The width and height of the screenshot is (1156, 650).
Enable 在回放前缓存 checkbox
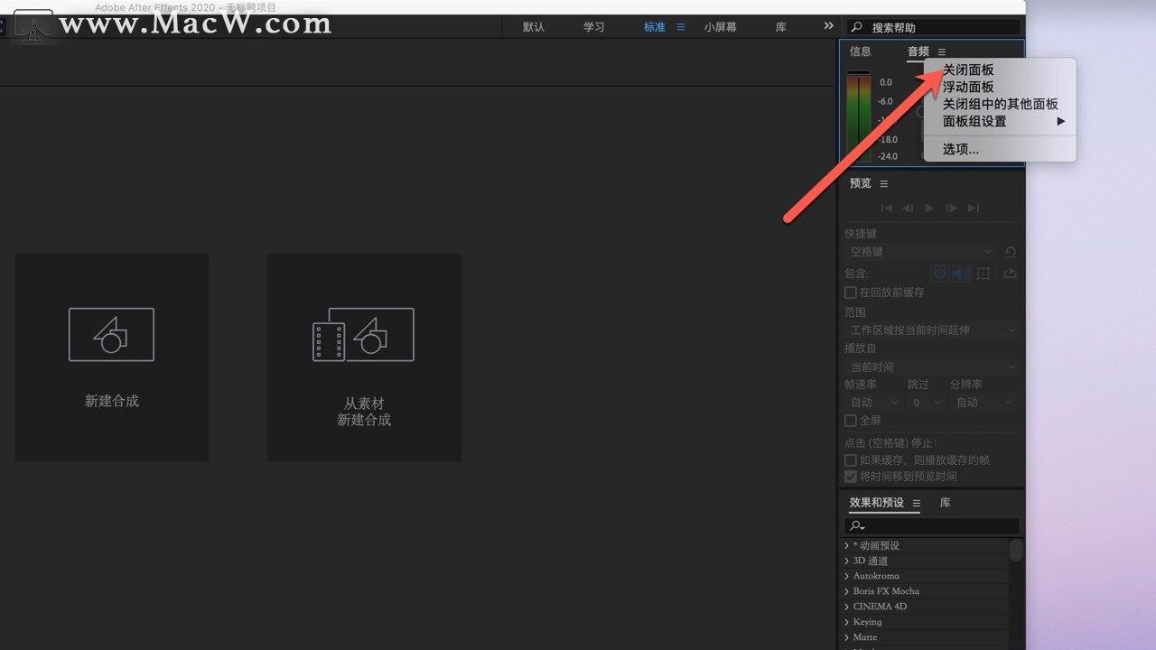coord(851,292)
